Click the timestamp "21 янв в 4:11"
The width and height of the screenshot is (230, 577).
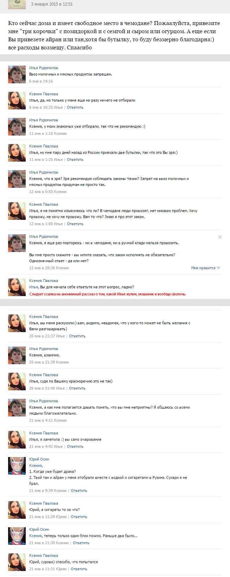click(41, 420)
